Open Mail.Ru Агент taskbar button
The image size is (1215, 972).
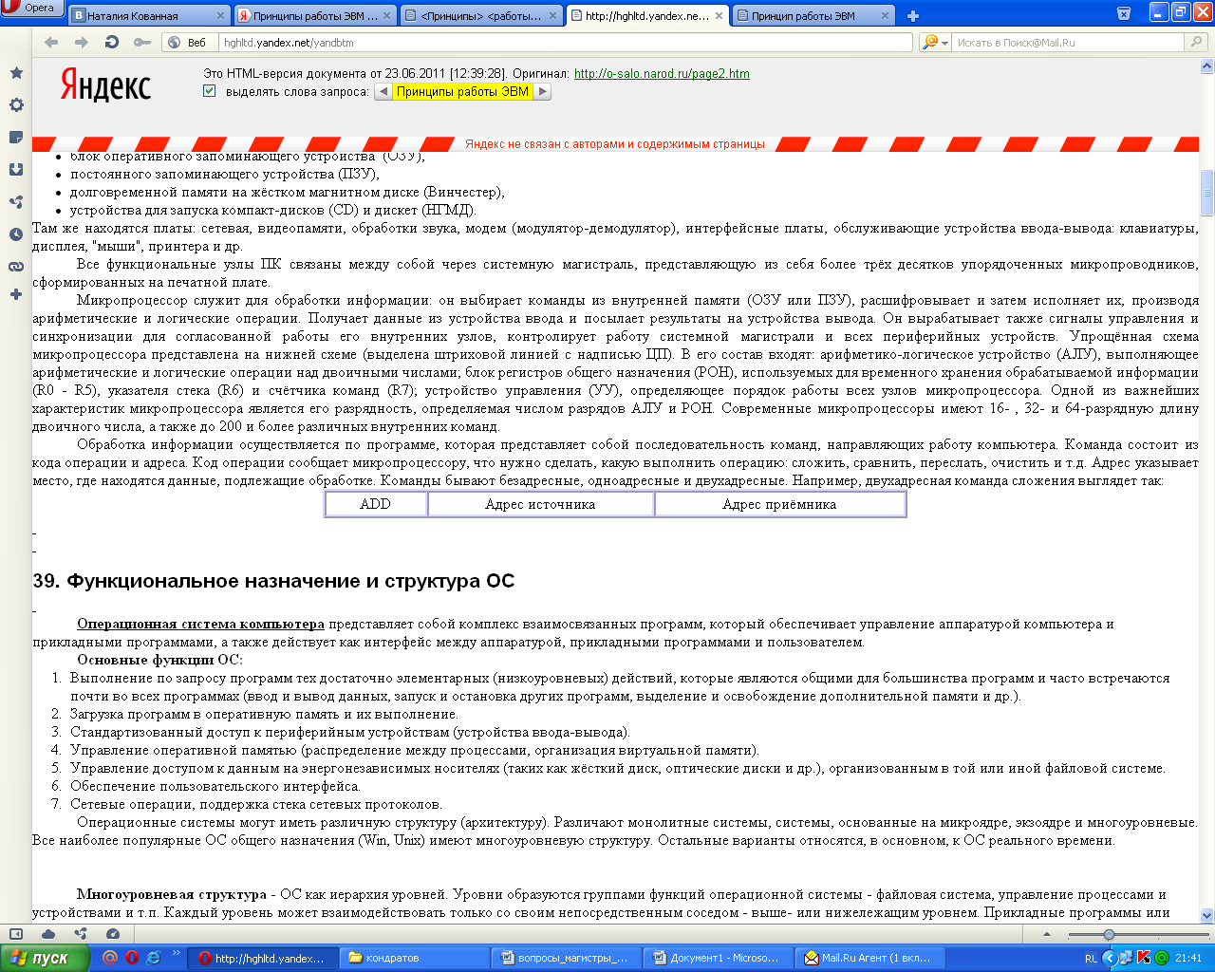click(869, 958)
